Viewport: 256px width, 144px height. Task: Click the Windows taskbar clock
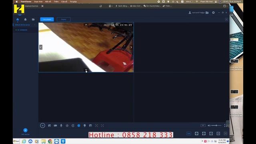(222, 141)
